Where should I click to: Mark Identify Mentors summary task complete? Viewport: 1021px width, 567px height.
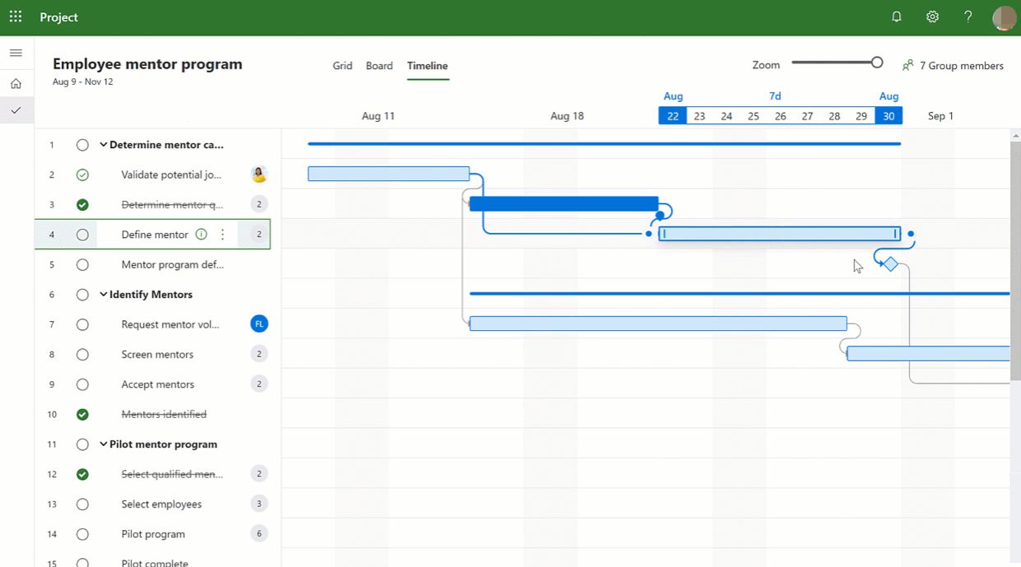coord(82,295)
